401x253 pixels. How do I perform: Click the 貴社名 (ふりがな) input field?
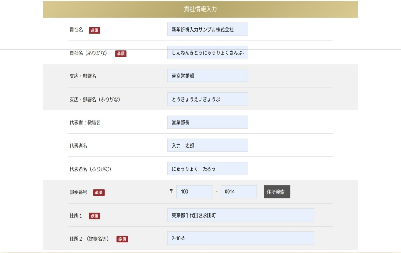pos(207,53)
